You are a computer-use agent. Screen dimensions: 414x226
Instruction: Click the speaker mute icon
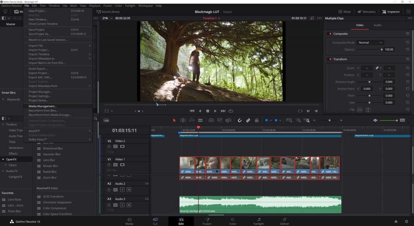[x=375, y=120]
